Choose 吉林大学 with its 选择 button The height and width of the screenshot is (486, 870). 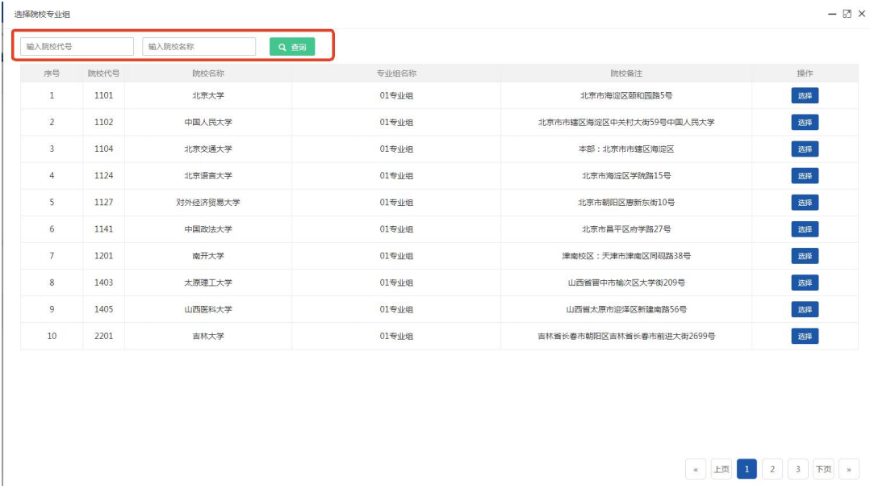tap(804, 336)
